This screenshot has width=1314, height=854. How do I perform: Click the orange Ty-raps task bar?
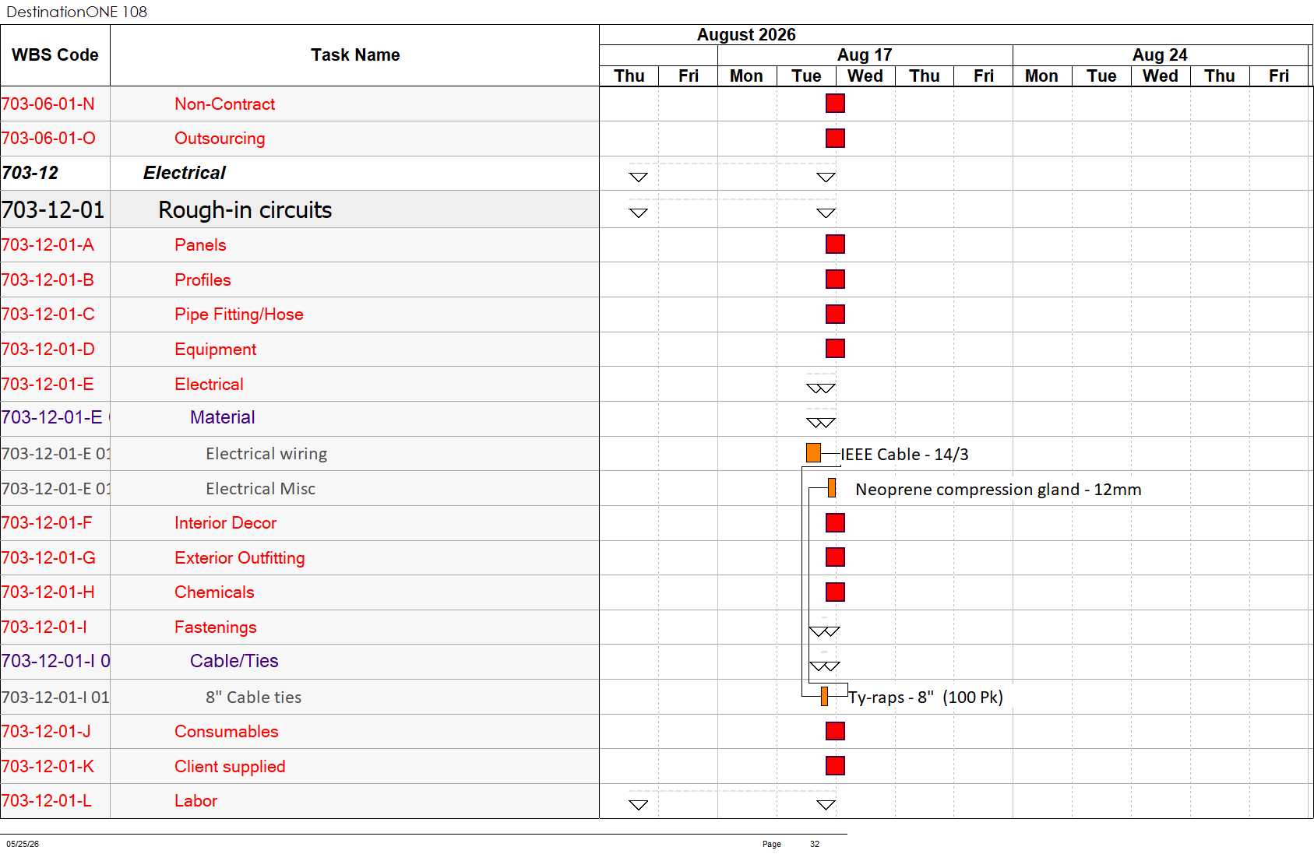(824, 697)
